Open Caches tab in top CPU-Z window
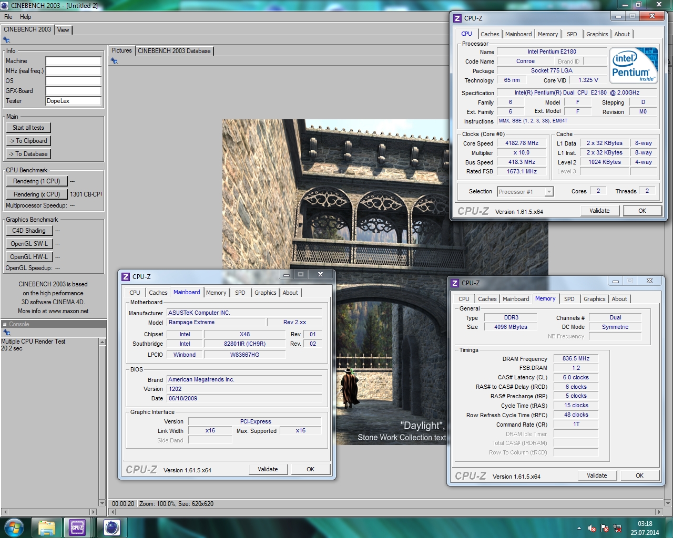 (490, 34)
